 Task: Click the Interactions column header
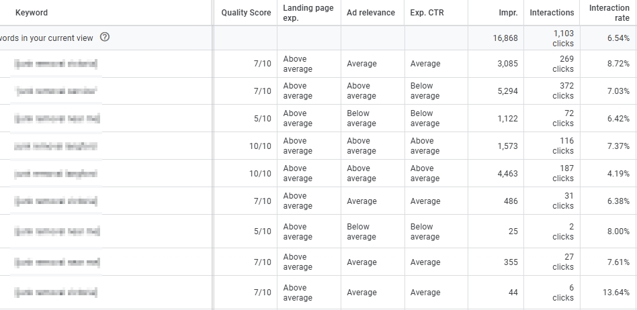coord(552,13)
